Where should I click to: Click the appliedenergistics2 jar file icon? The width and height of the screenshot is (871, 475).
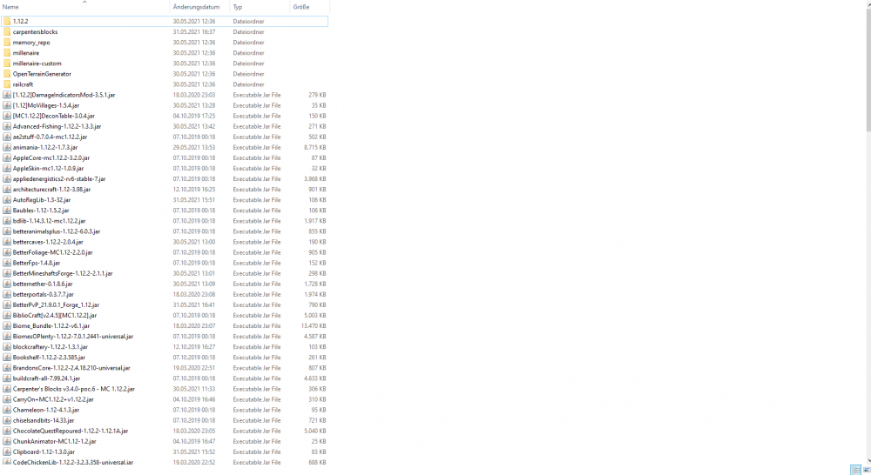(x=7, y=178)
